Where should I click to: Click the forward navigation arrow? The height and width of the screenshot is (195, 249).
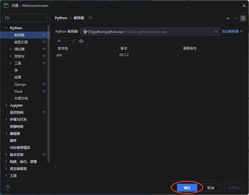coord(235,18)
